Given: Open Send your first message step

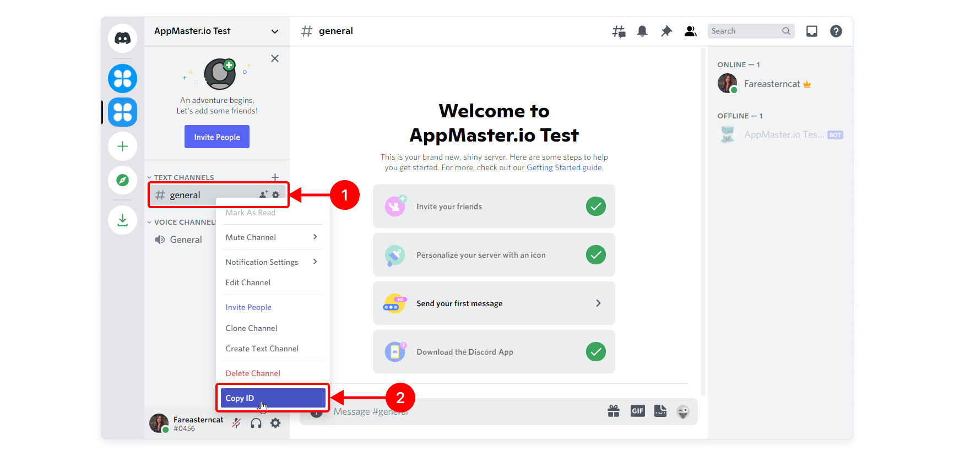Looking at the screenshot, I should pyautogui.click(x=494, y=303).
